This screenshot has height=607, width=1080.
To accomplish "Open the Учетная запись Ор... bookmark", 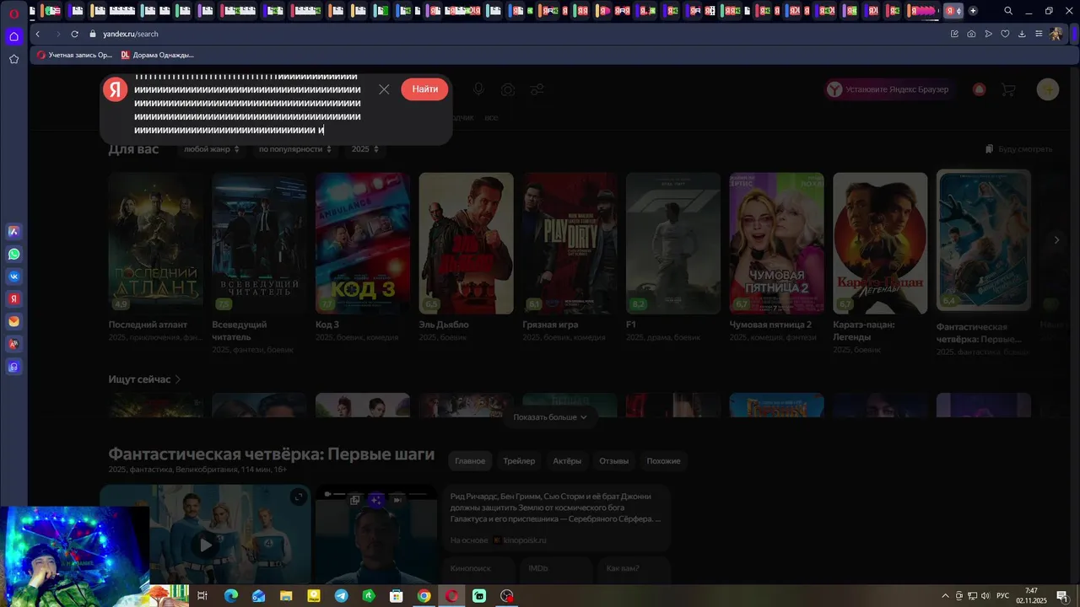I will 74,55.
